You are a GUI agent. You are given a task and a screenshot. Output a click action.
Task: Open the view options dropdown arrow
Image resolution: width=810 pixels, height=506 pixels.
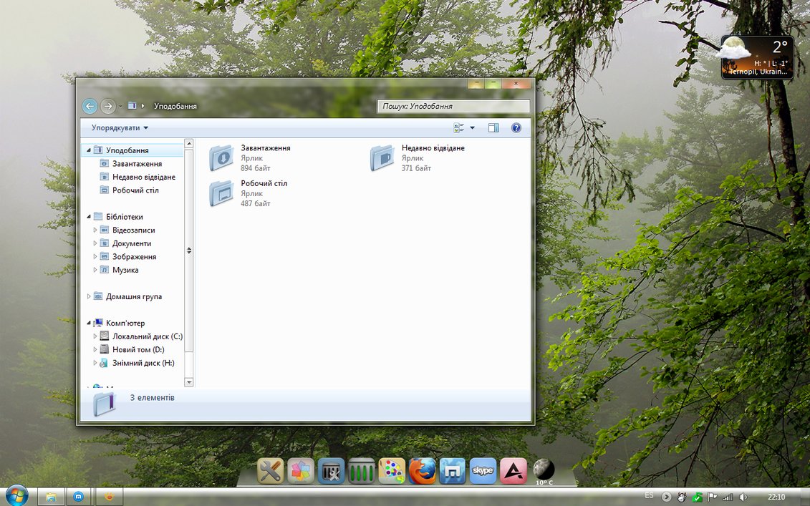pos(473,128)
